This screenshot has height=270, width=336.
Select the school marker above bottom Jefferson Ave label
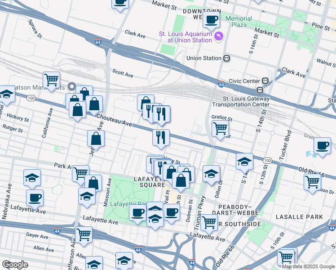tap(94, 263)
